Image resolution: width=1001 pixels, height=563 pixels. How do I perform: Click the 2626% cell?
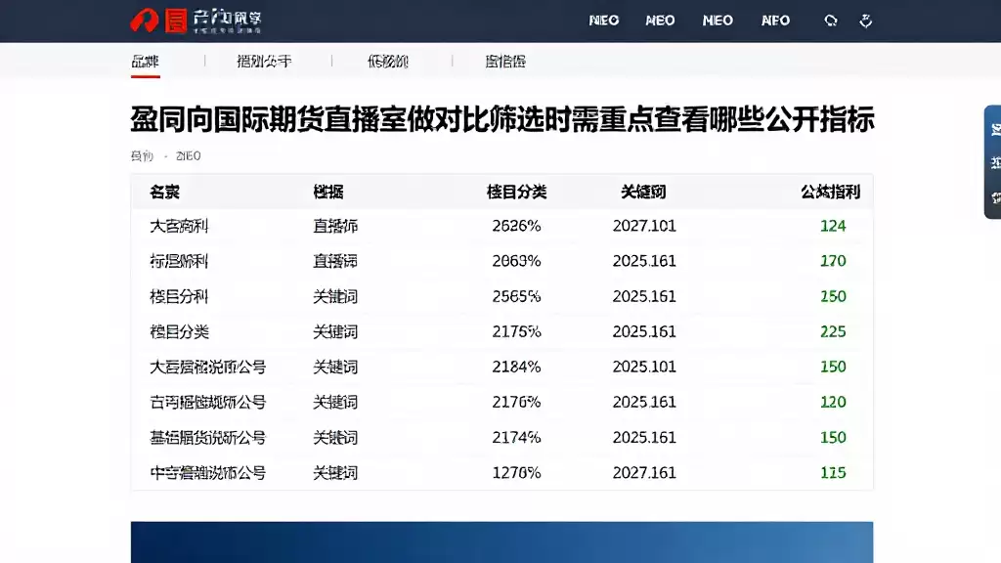coord(516,226)
